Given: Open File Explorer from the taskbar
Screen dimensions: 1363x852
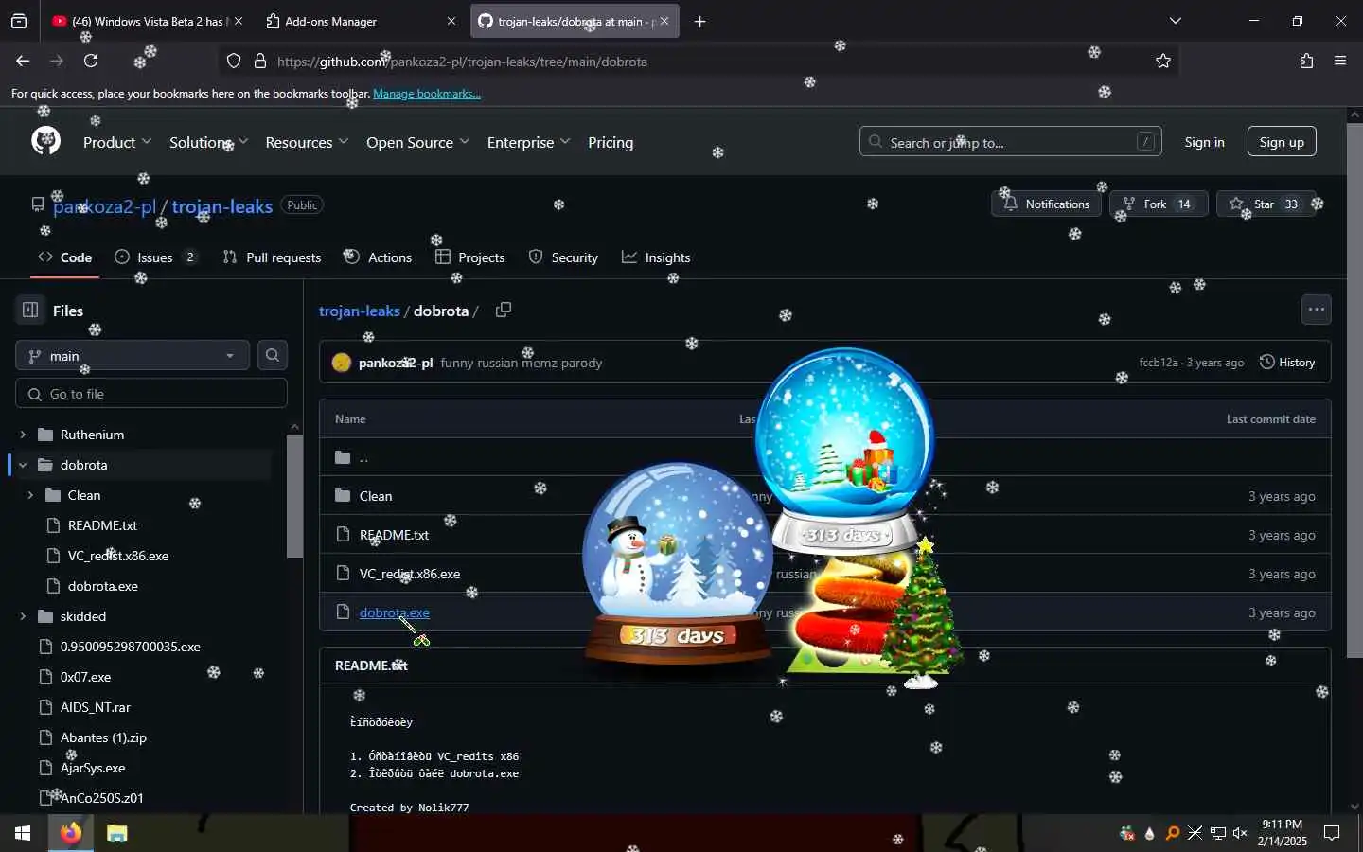Looking at the screenshot, I should [x=116, y=834].
